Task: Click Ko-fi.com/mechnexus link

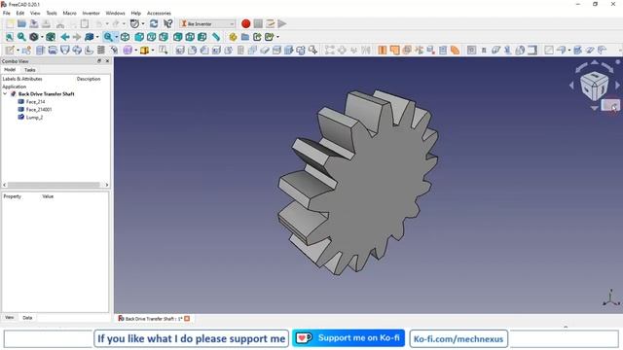Action: [x=458, y=339]
